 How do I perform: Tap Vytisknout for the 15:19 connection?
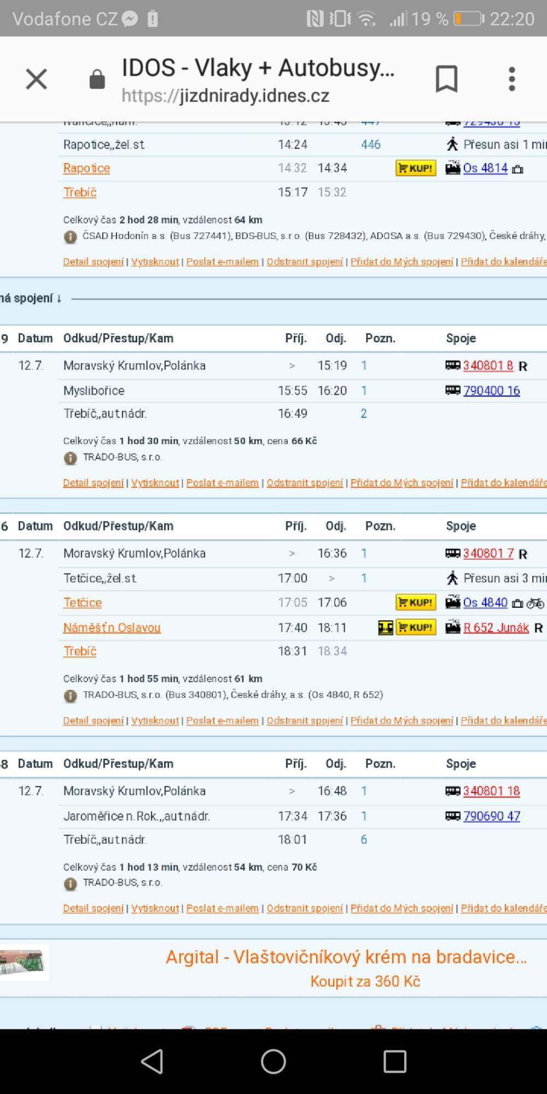(x=155, y=483)
